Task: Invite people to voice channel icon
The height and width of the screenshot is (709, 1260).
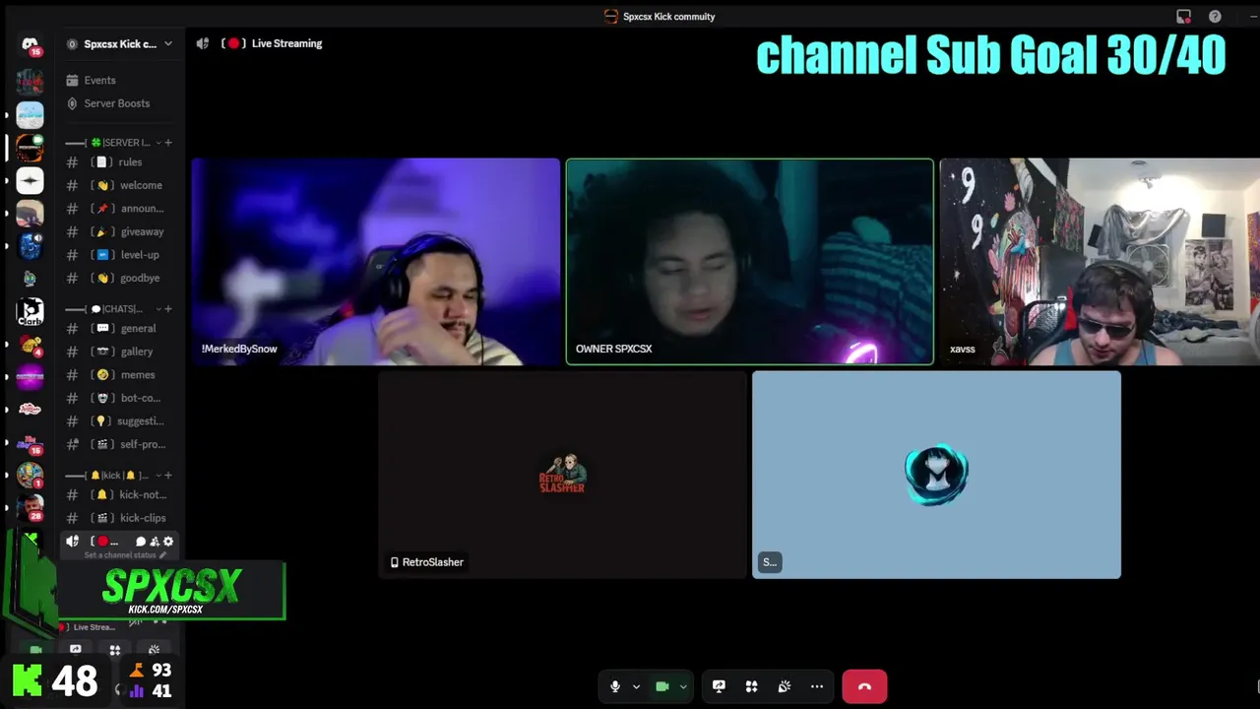Action: point(155,542)
